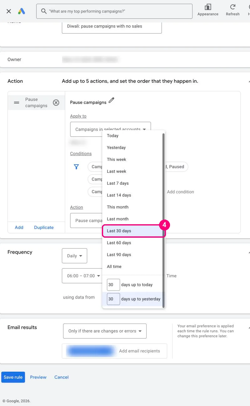Open the 'Only if there are changes or errors' dropdown

[105, 331]
